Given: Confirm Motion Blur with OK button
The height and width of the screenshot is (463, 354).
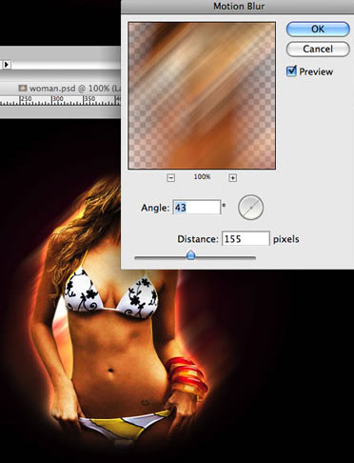Looking at the screenshot, I should click(x=318, y=29).
